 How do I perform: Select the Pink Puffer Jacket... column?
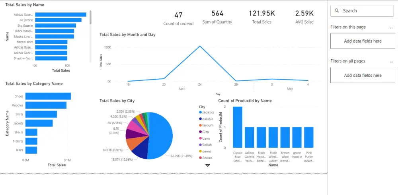(x=309, y=137)
